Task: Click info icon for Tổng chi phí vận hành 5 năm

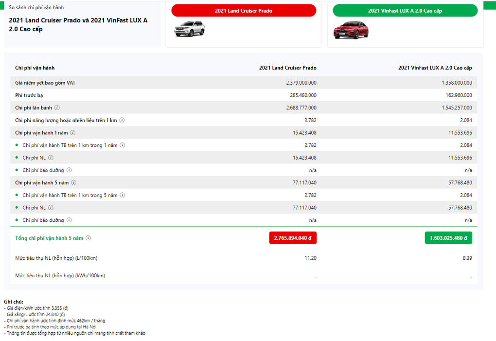Action: pyautogui.click(x=89, y=238)
